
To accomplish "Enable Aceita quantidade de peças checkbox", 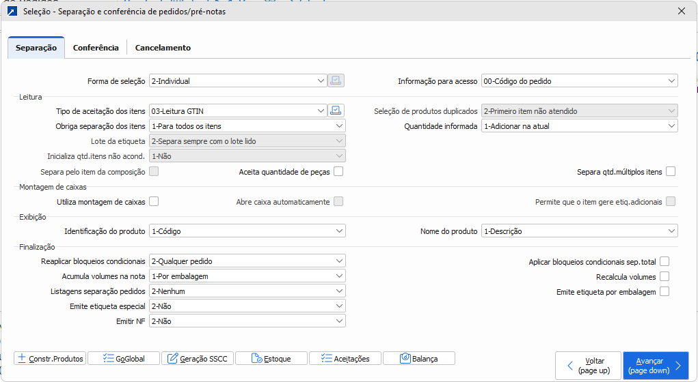I will (x=338, y=172).
